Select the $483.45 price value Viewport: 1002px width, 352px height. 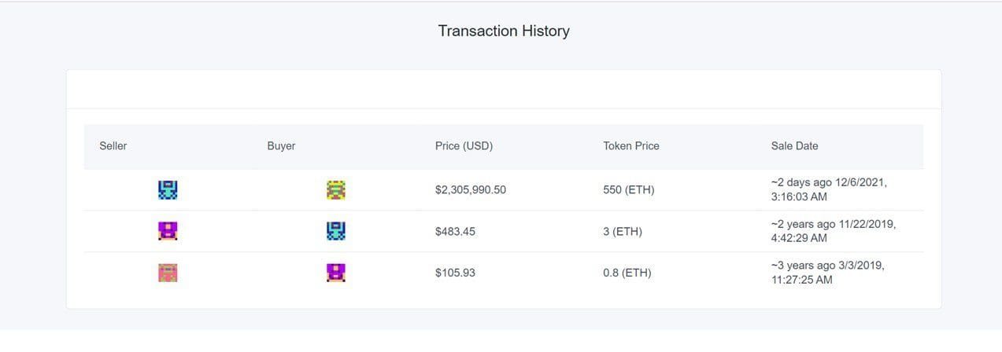coord(455,232)
